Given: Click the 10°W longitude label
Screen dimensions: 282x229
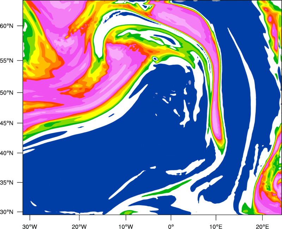Looking at the screenshot, I should (126, 227).
